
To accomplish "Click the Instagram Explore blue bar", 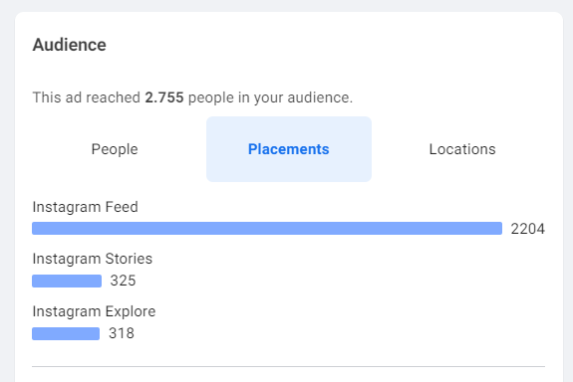I will (x=66, y=333).
